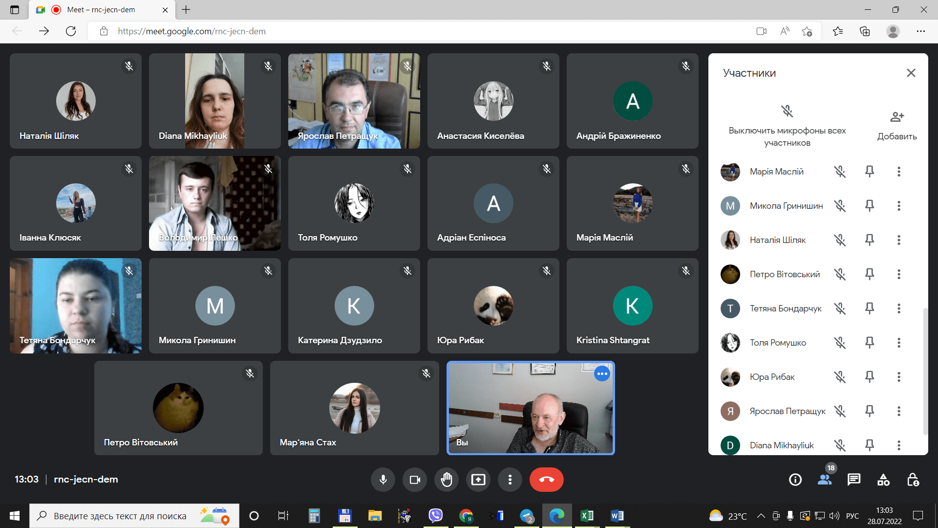
Task: Raise hand in the meeting
Action: click(446, 480)
